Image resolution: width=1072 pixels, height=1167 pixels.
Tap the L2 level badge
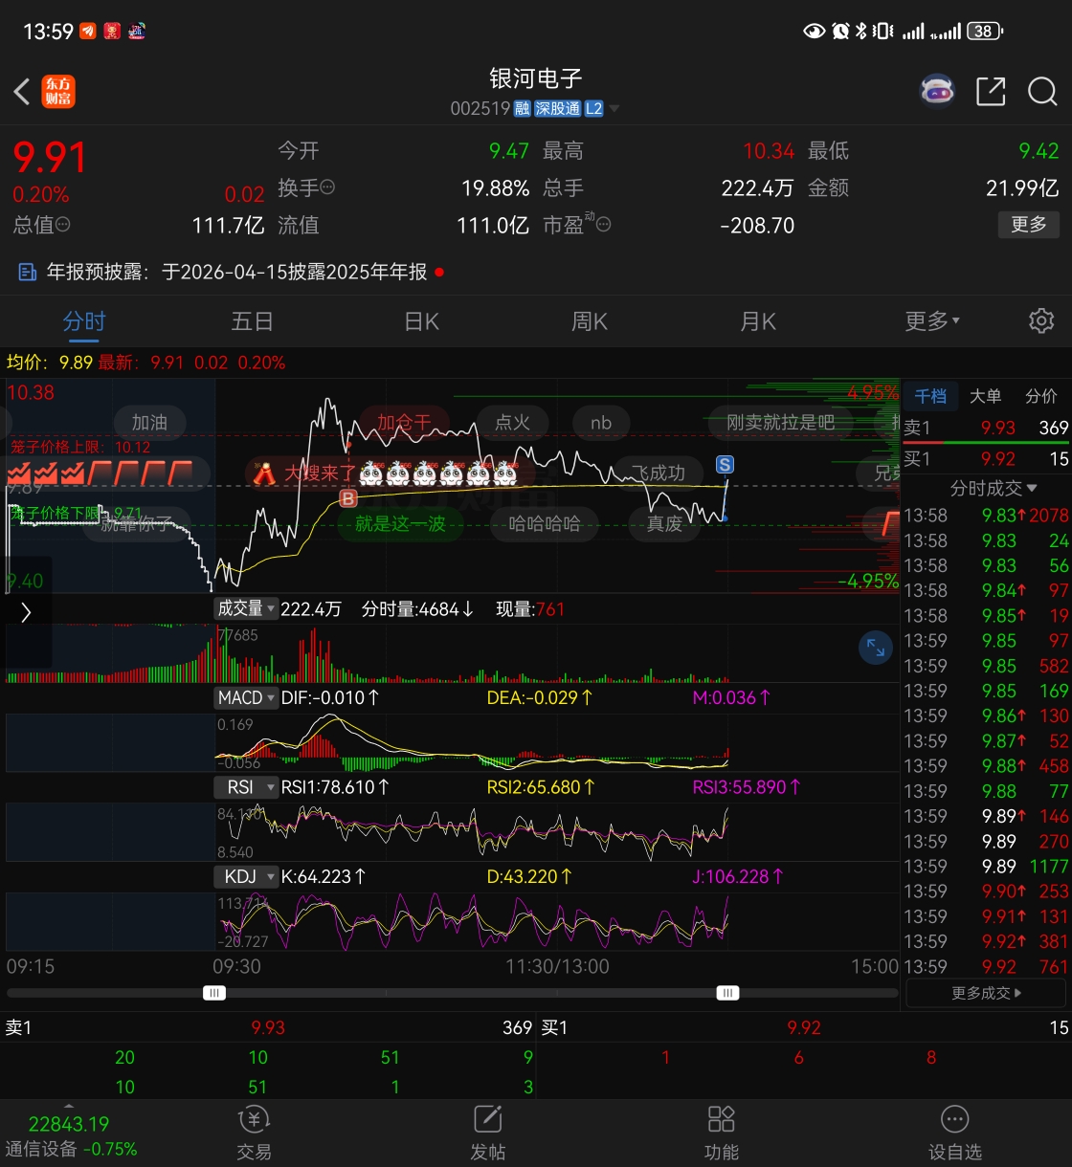tap(593, 109)
